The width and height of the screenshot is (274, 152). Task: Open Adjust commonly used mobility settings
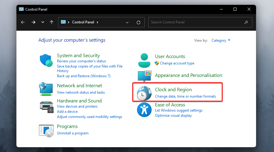point(90,117)
